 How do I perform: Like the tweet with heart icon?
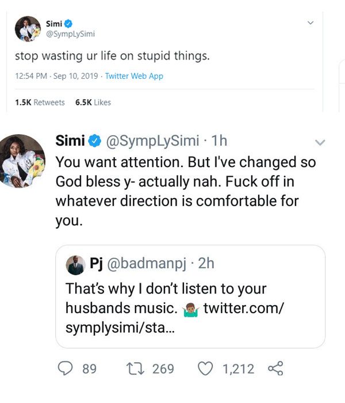point(205,368)
